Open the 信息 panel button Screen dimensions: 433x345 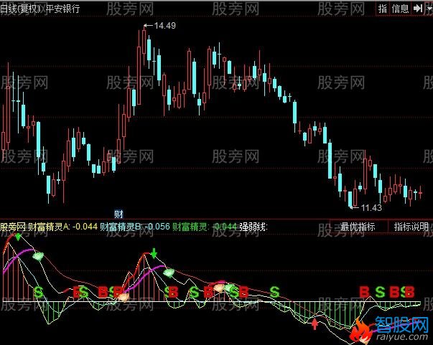pos(400,9)
